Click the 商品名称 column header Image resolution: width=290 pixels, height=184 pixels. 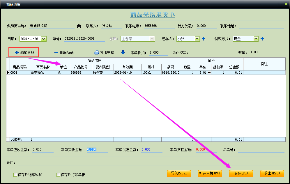[43, 67]
